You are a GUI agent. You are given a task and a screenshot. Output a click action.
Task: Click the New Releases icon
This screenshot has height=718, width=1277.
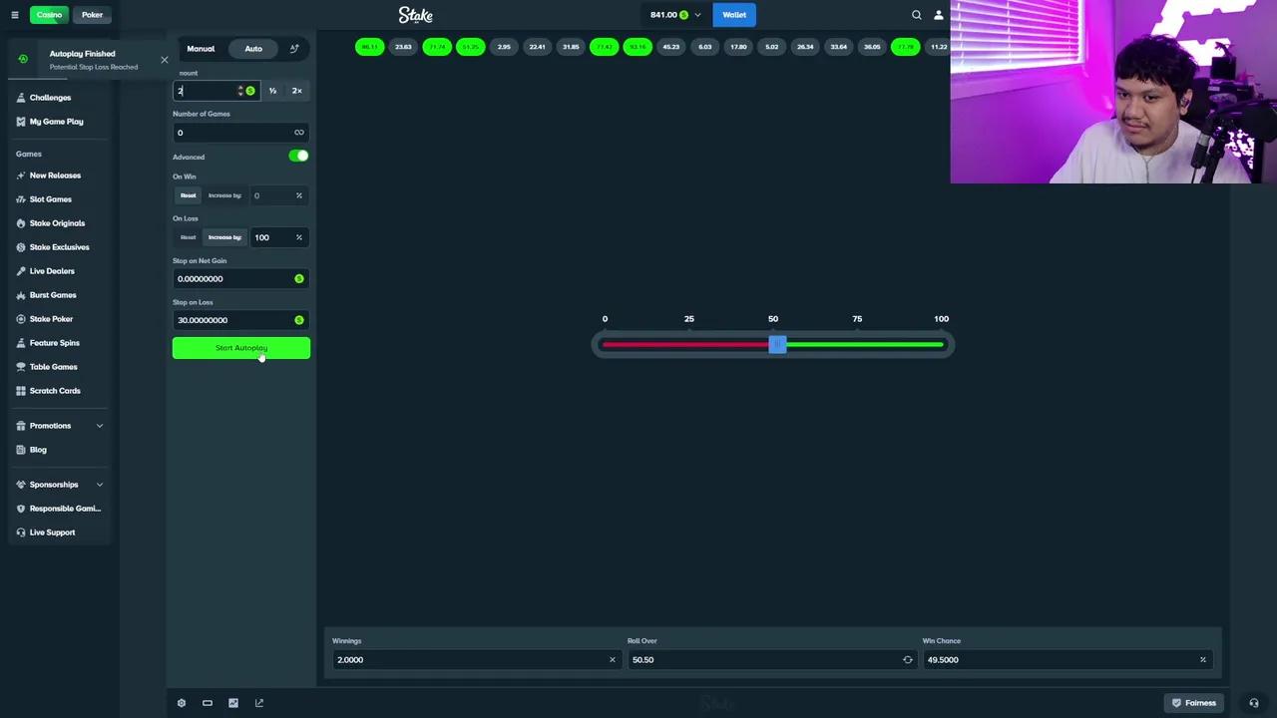[x=21, y=176]
